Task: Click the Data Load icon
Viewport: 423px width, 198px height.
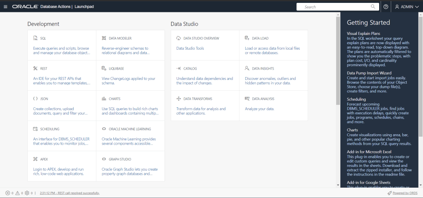Action: coord(247,38)
